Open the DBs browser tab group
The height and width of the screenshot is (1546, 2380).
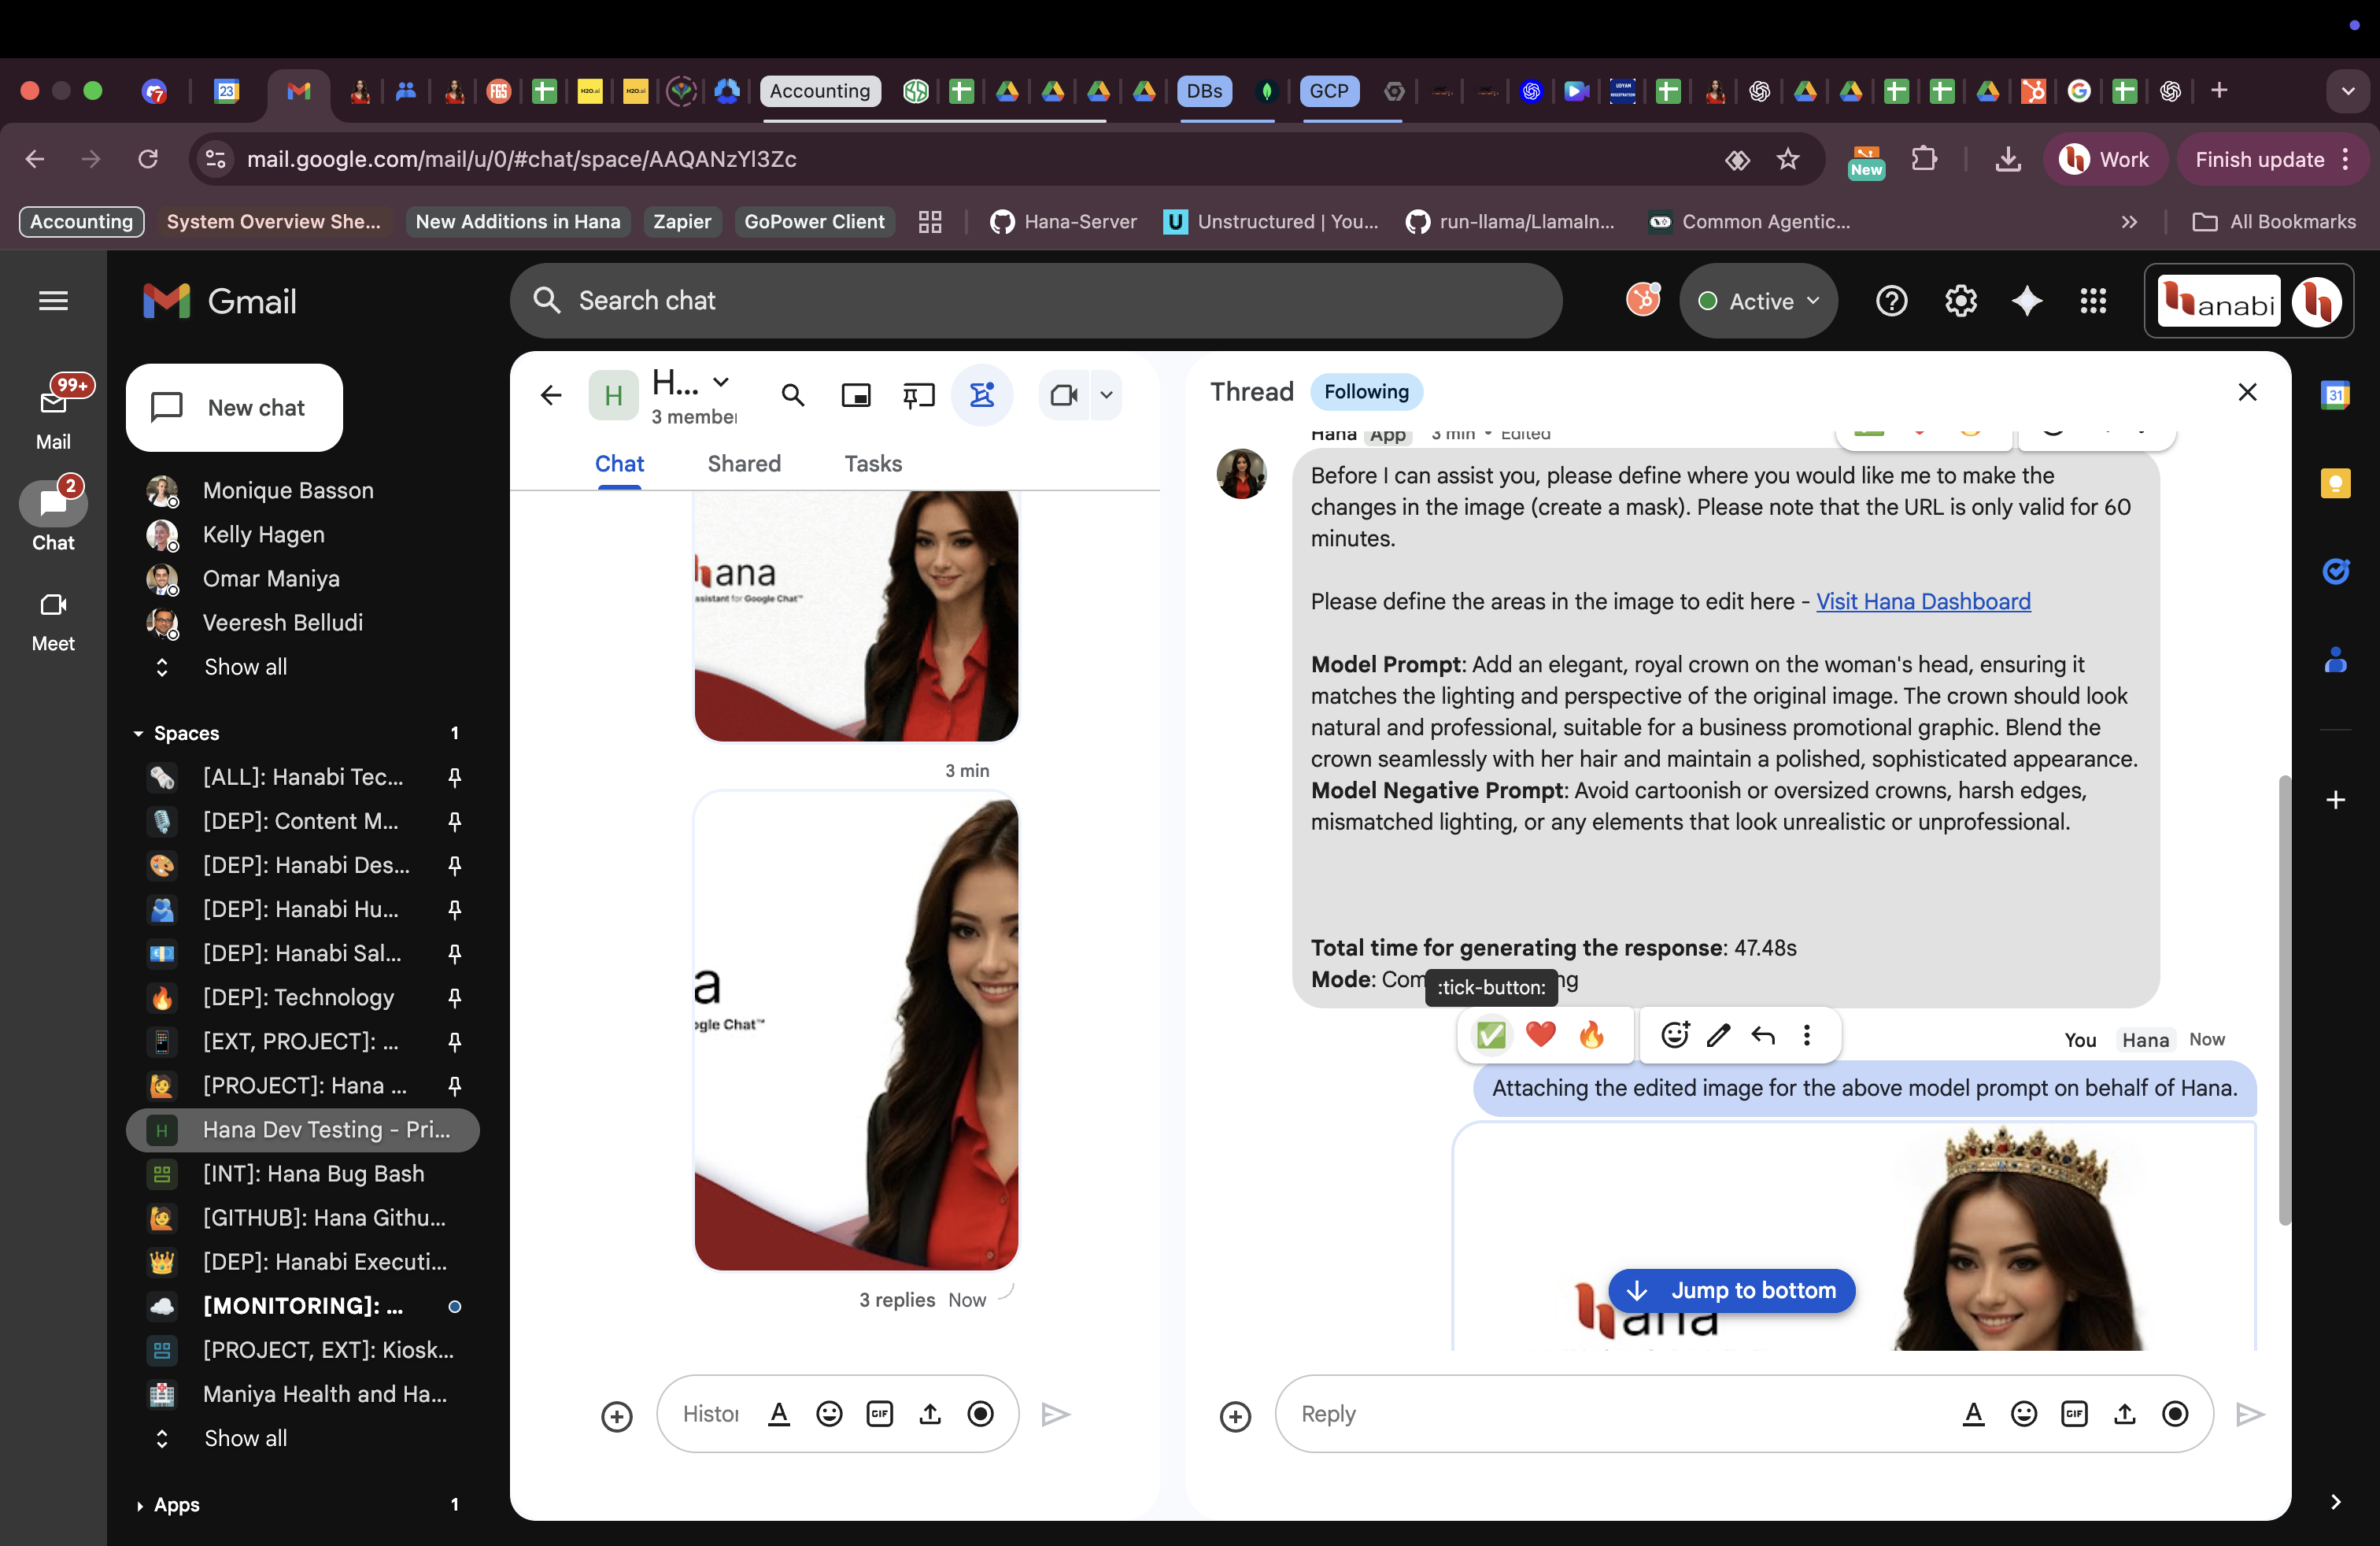coord(1204,91)
